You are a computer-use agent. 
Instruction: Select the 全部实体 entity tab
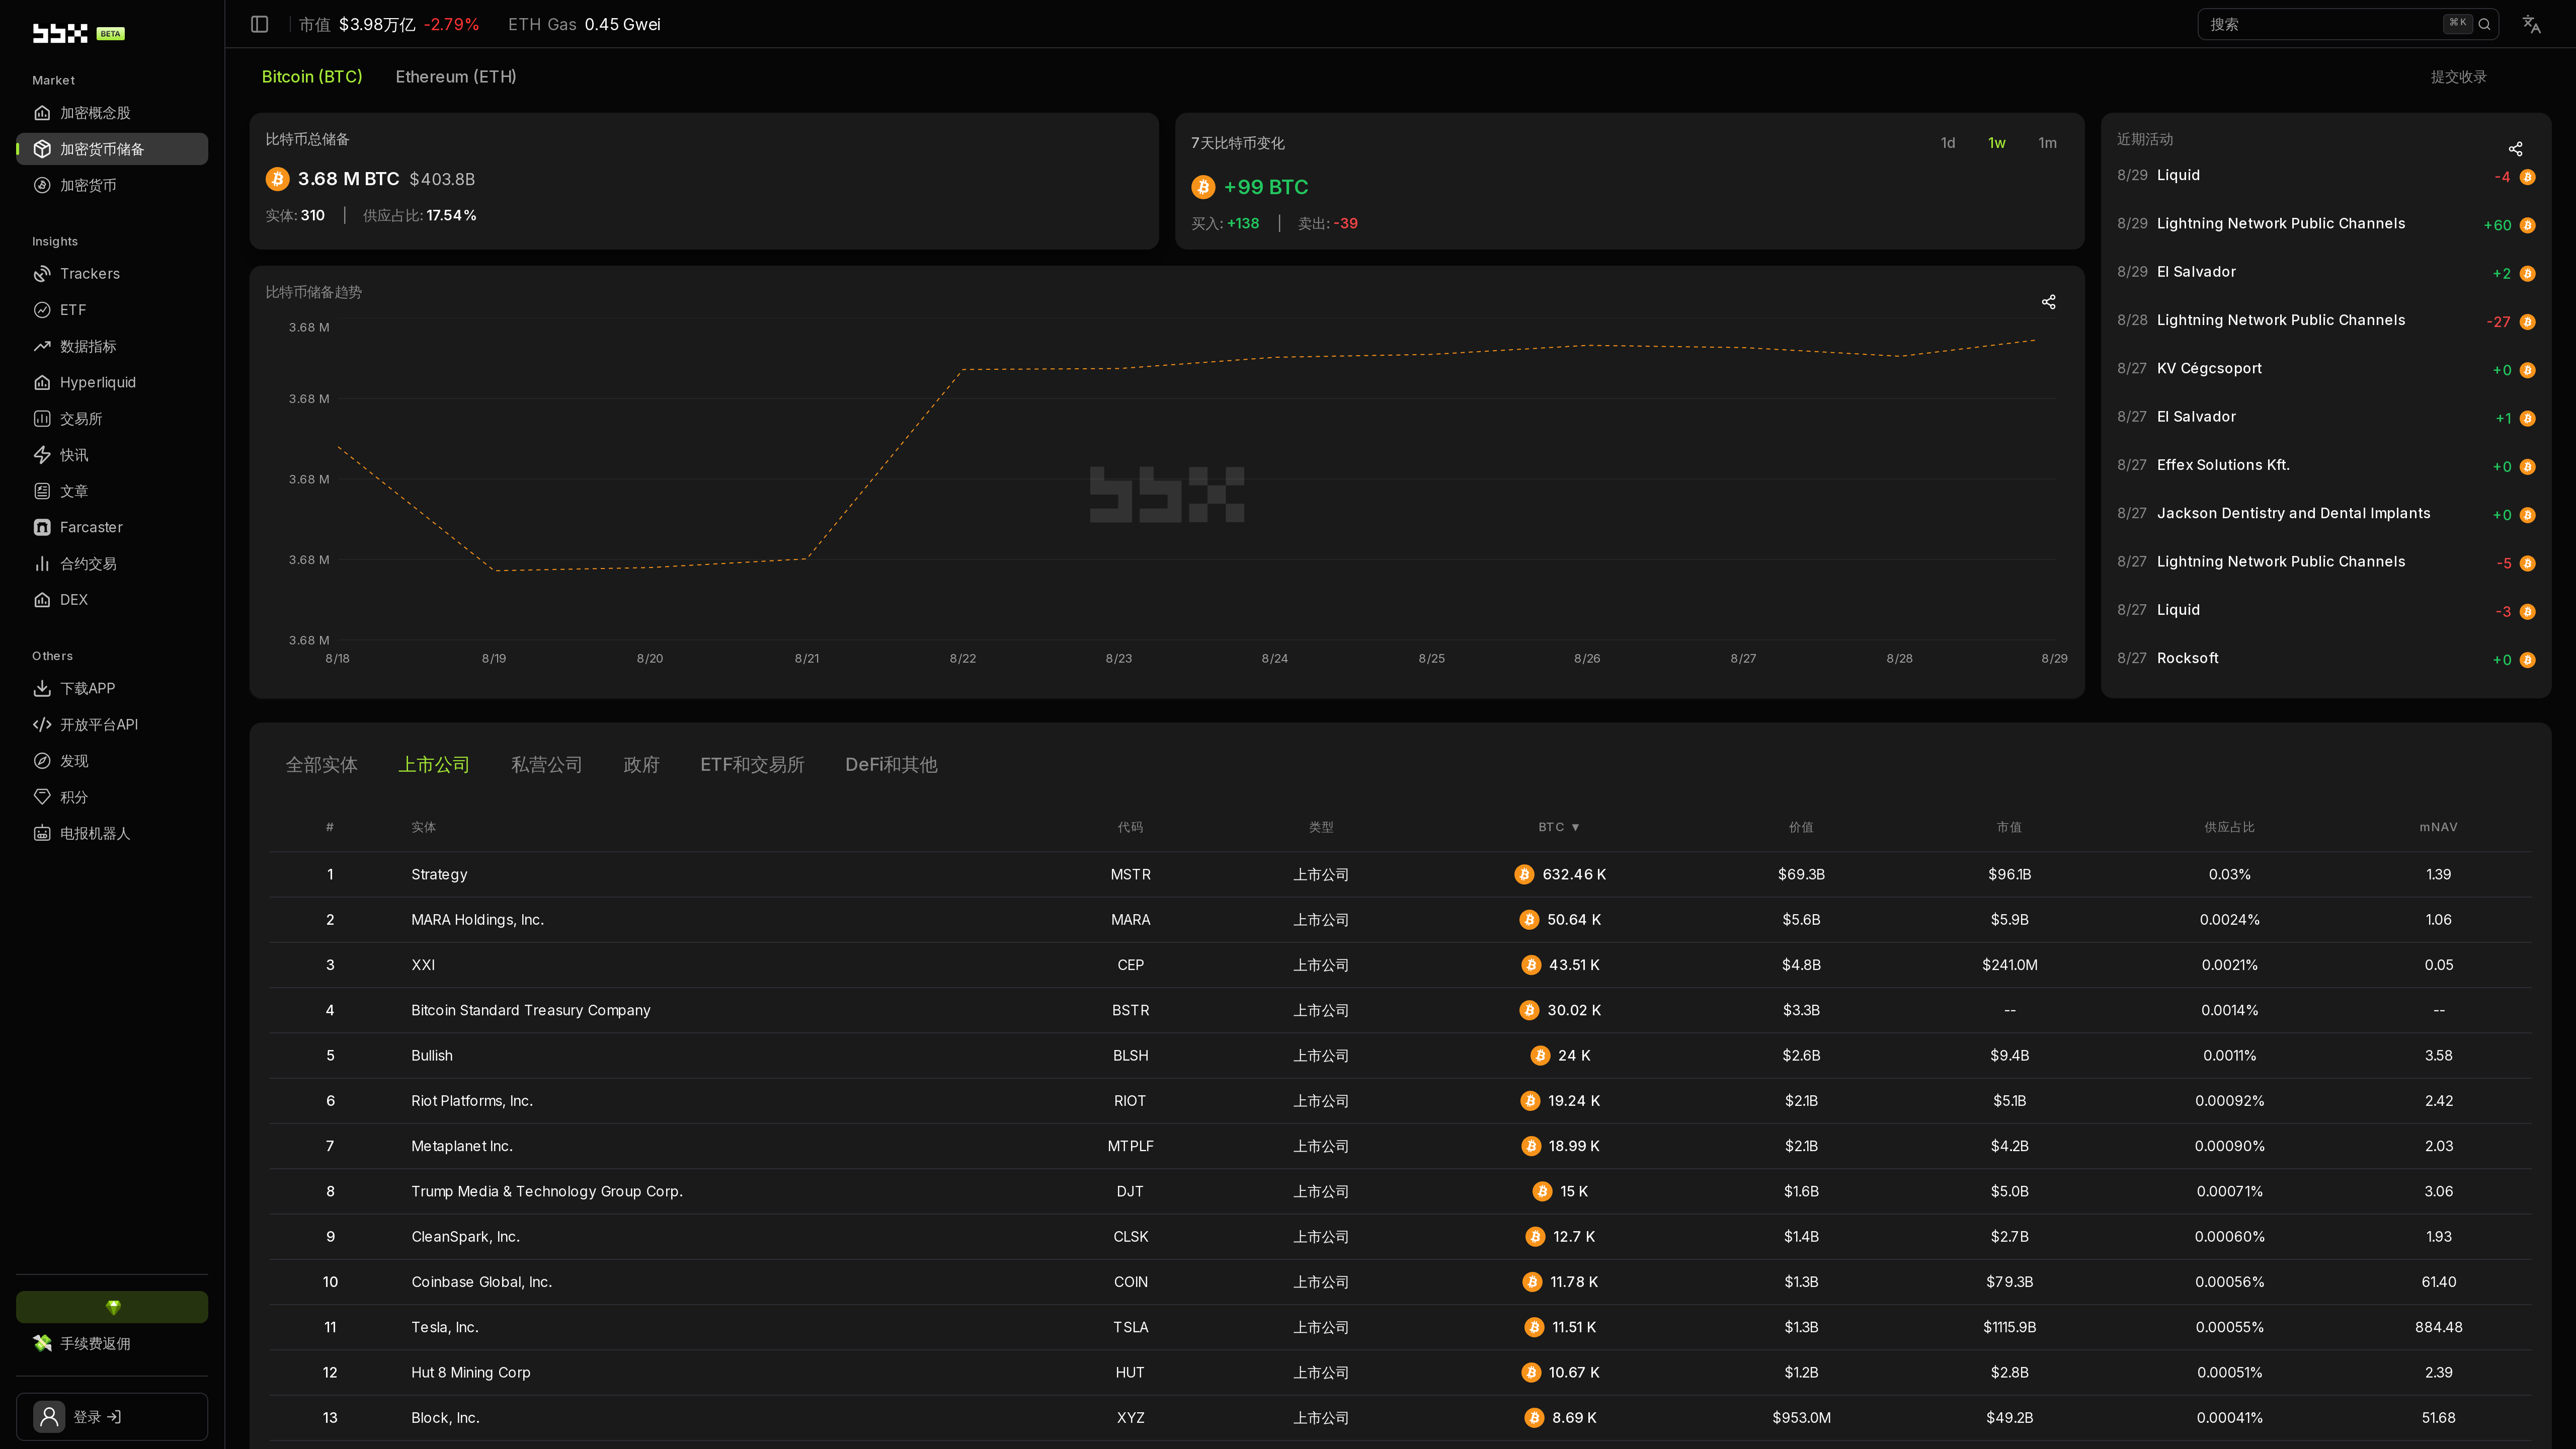pyautogui.click(x=321, y=765)
